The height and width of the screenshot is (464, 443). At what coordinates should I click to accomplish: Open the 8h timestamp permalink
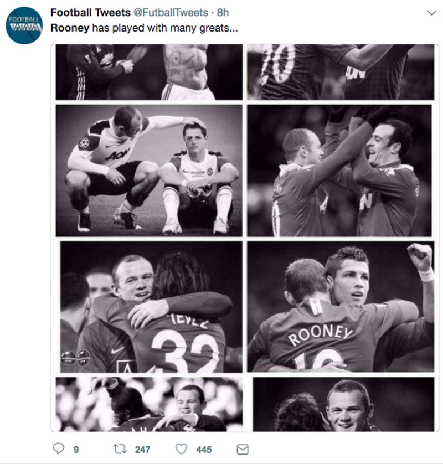tap(223, 12)
